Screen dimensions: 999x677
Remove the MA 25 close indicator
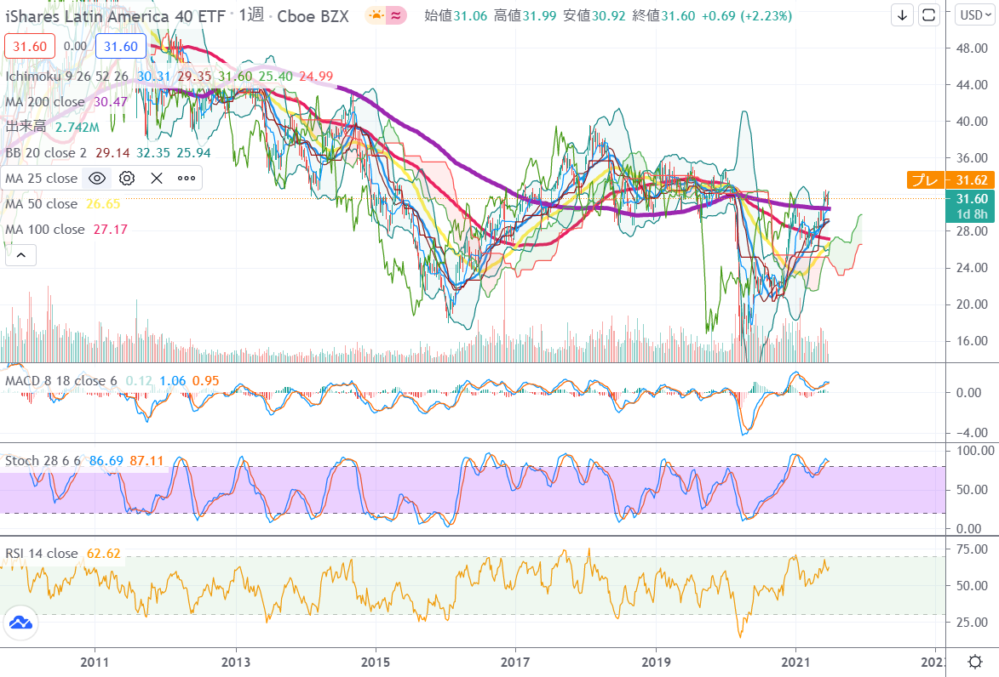[x=157, y=178]
